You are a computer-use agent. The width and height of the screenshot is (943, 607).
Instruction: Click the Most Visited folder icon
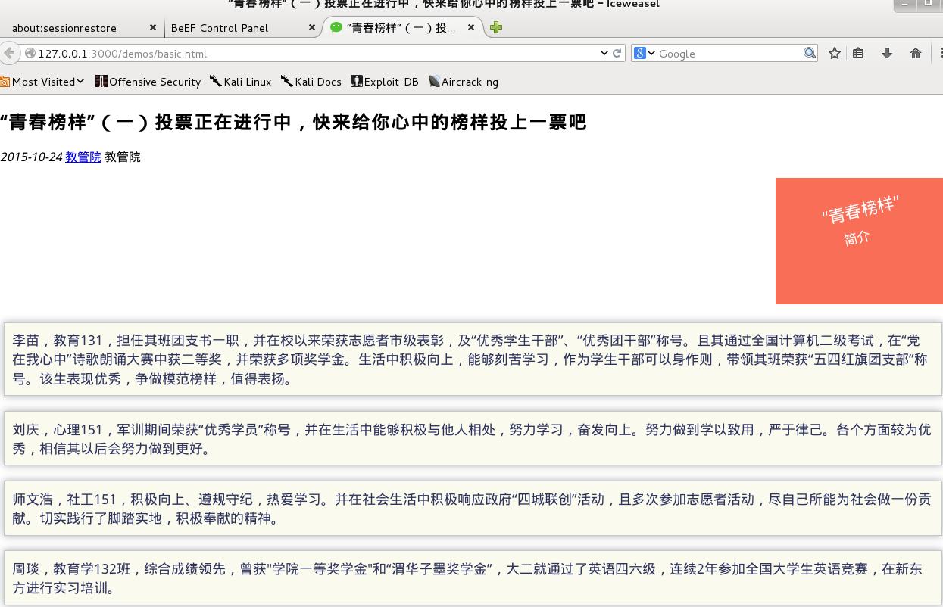(5, 82)
